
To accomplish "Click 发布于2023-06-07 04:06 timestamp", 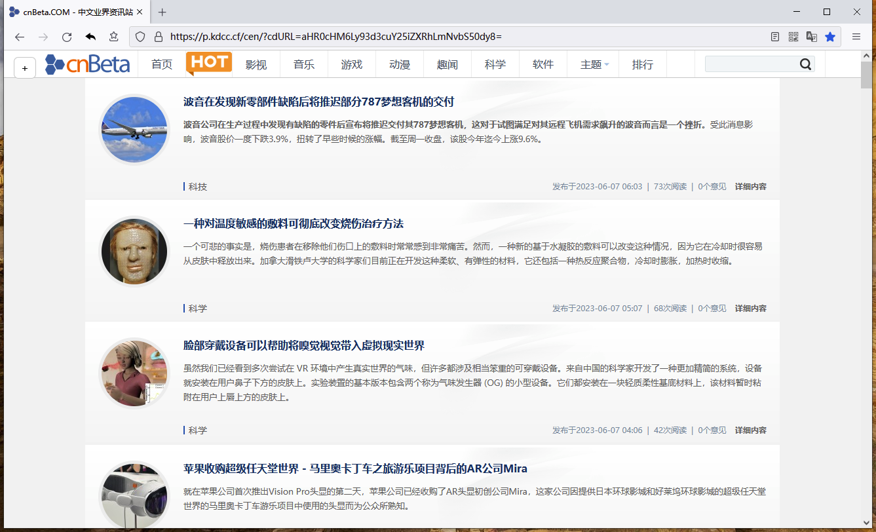I will [598, 430].
